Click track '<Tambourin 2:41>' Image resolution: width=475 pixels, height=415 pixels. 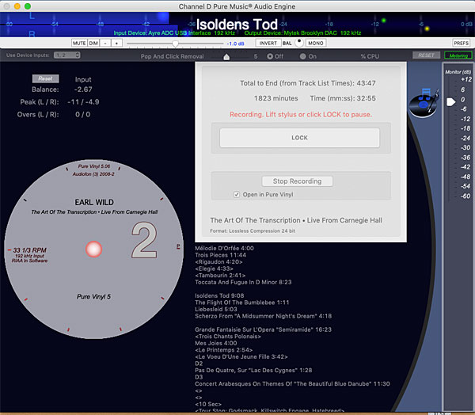click(x=220, y=276)
